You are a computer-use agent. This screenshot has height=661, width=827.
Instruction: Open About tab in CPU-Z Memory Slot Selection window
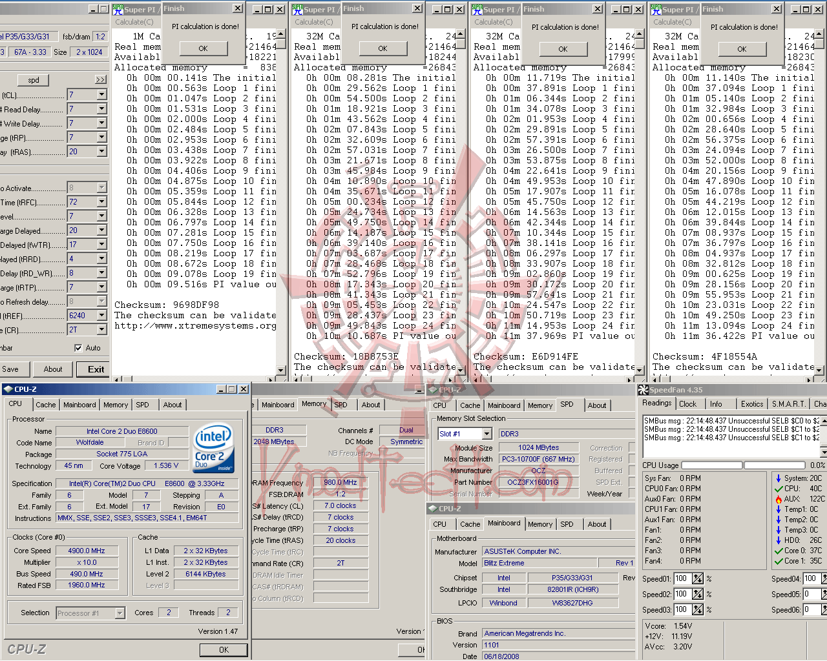pyautogui.click(x=597, y=405)
